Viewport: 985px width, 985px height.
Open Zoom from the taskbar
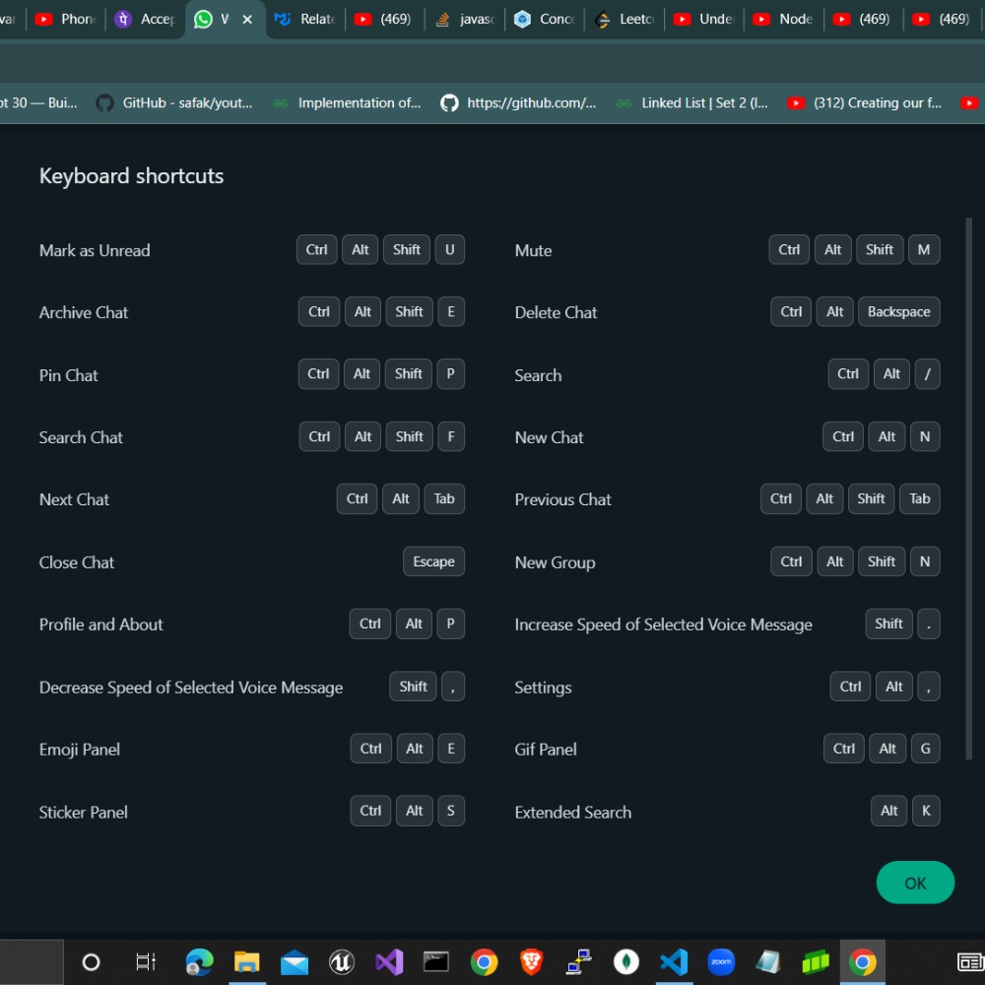tap(721, 961)
